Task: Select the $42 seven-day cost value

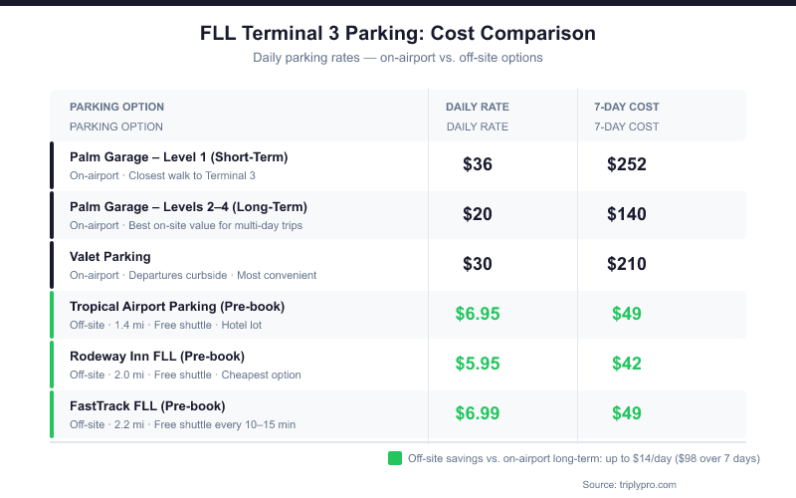Action: [627, 364]
